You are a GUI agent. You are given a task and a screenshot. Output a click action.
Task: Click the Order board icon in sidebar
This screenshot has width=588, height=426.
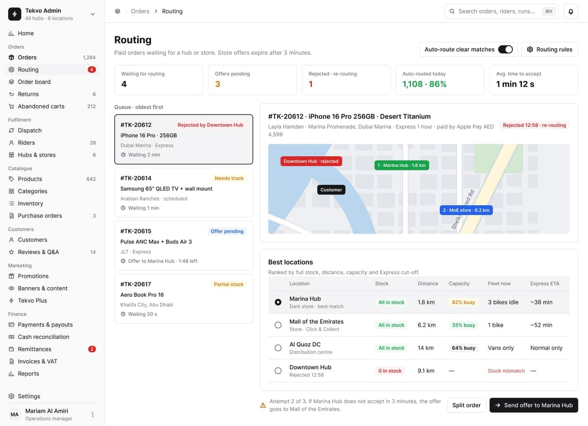pos(11,82)
